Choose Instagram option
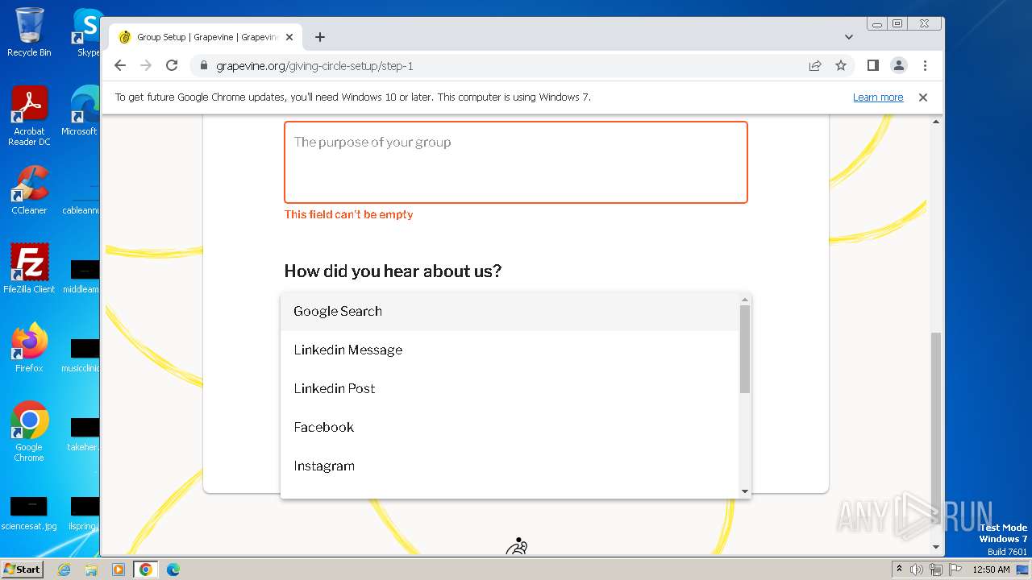The image size is (1032, 580). coord(510,466)
